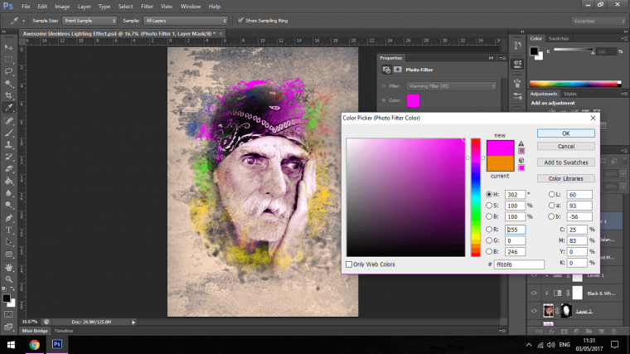
Task: Open the Sample All Layers dropdown
Action: click(186, 21)
